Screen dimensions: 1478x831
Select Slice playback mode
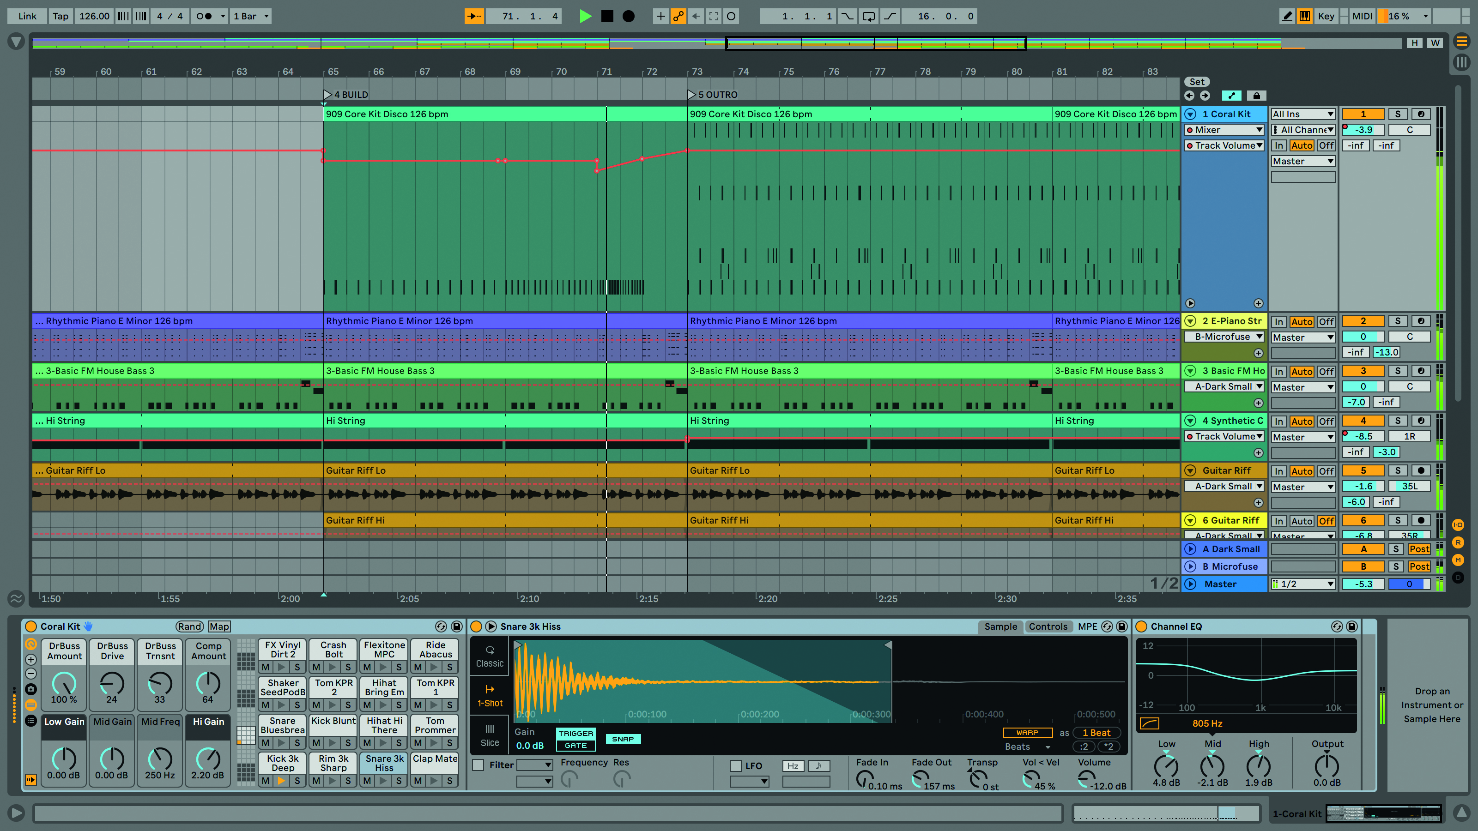pos(490,735)
